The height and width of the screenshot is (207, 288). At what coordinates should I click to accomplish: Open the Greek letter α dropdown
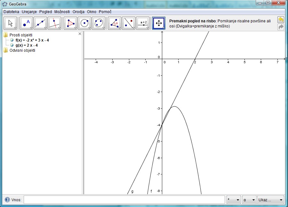click(249, 200)
